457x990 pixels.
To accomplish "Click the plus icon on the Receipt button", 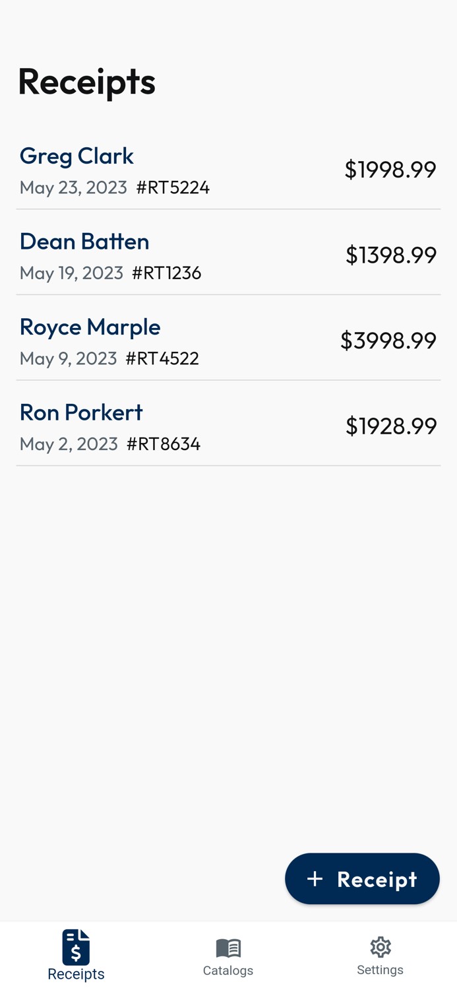I will (x=315, y=878).
